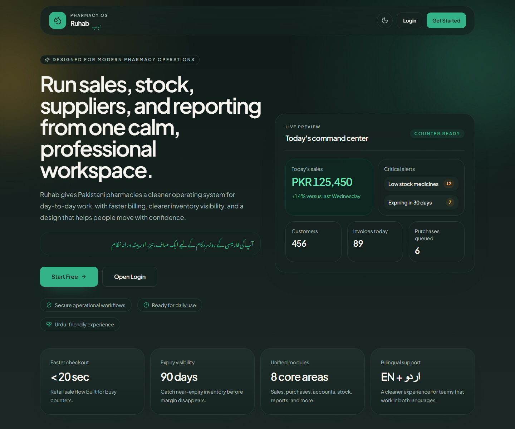The height and width of the screenshot is (429, 515).
Task: Click the Ruhab droplet logo icon
Action: click(x=58, y=20)
